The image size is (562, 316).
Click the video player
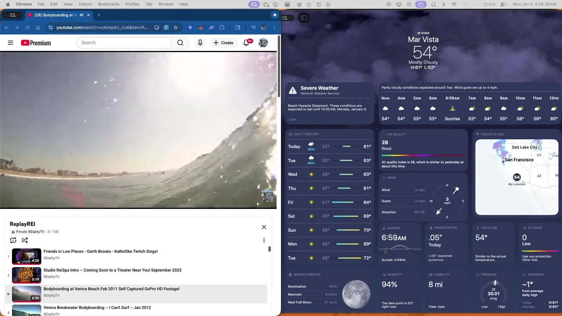point(138,130)
